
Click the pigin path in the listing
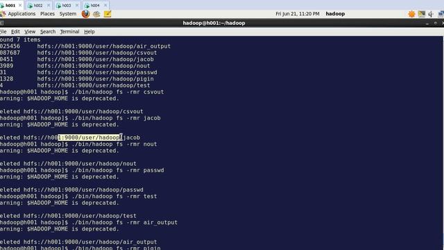(x=96, y=78)
